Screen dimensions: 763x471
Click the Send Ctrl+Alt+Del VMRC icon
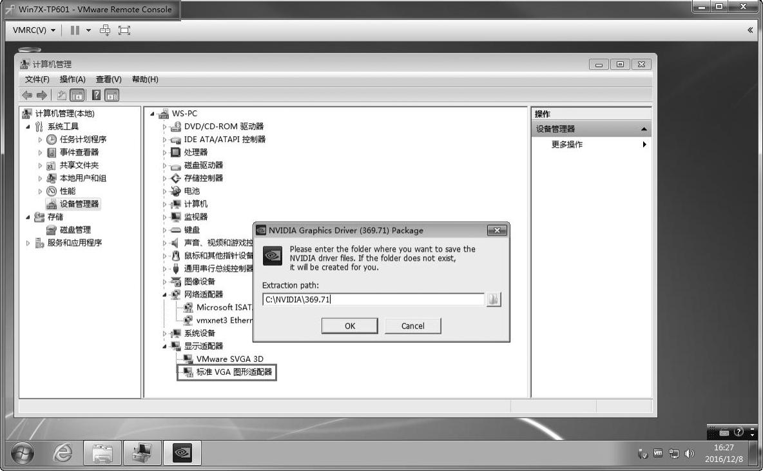tap(104, 30)
